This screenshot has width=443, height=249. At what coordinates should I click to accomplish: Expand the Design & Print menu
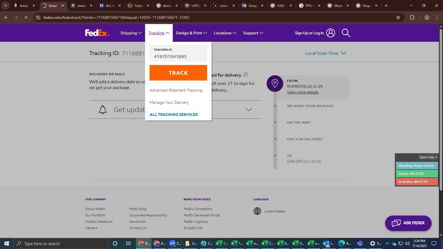point(191,33)
